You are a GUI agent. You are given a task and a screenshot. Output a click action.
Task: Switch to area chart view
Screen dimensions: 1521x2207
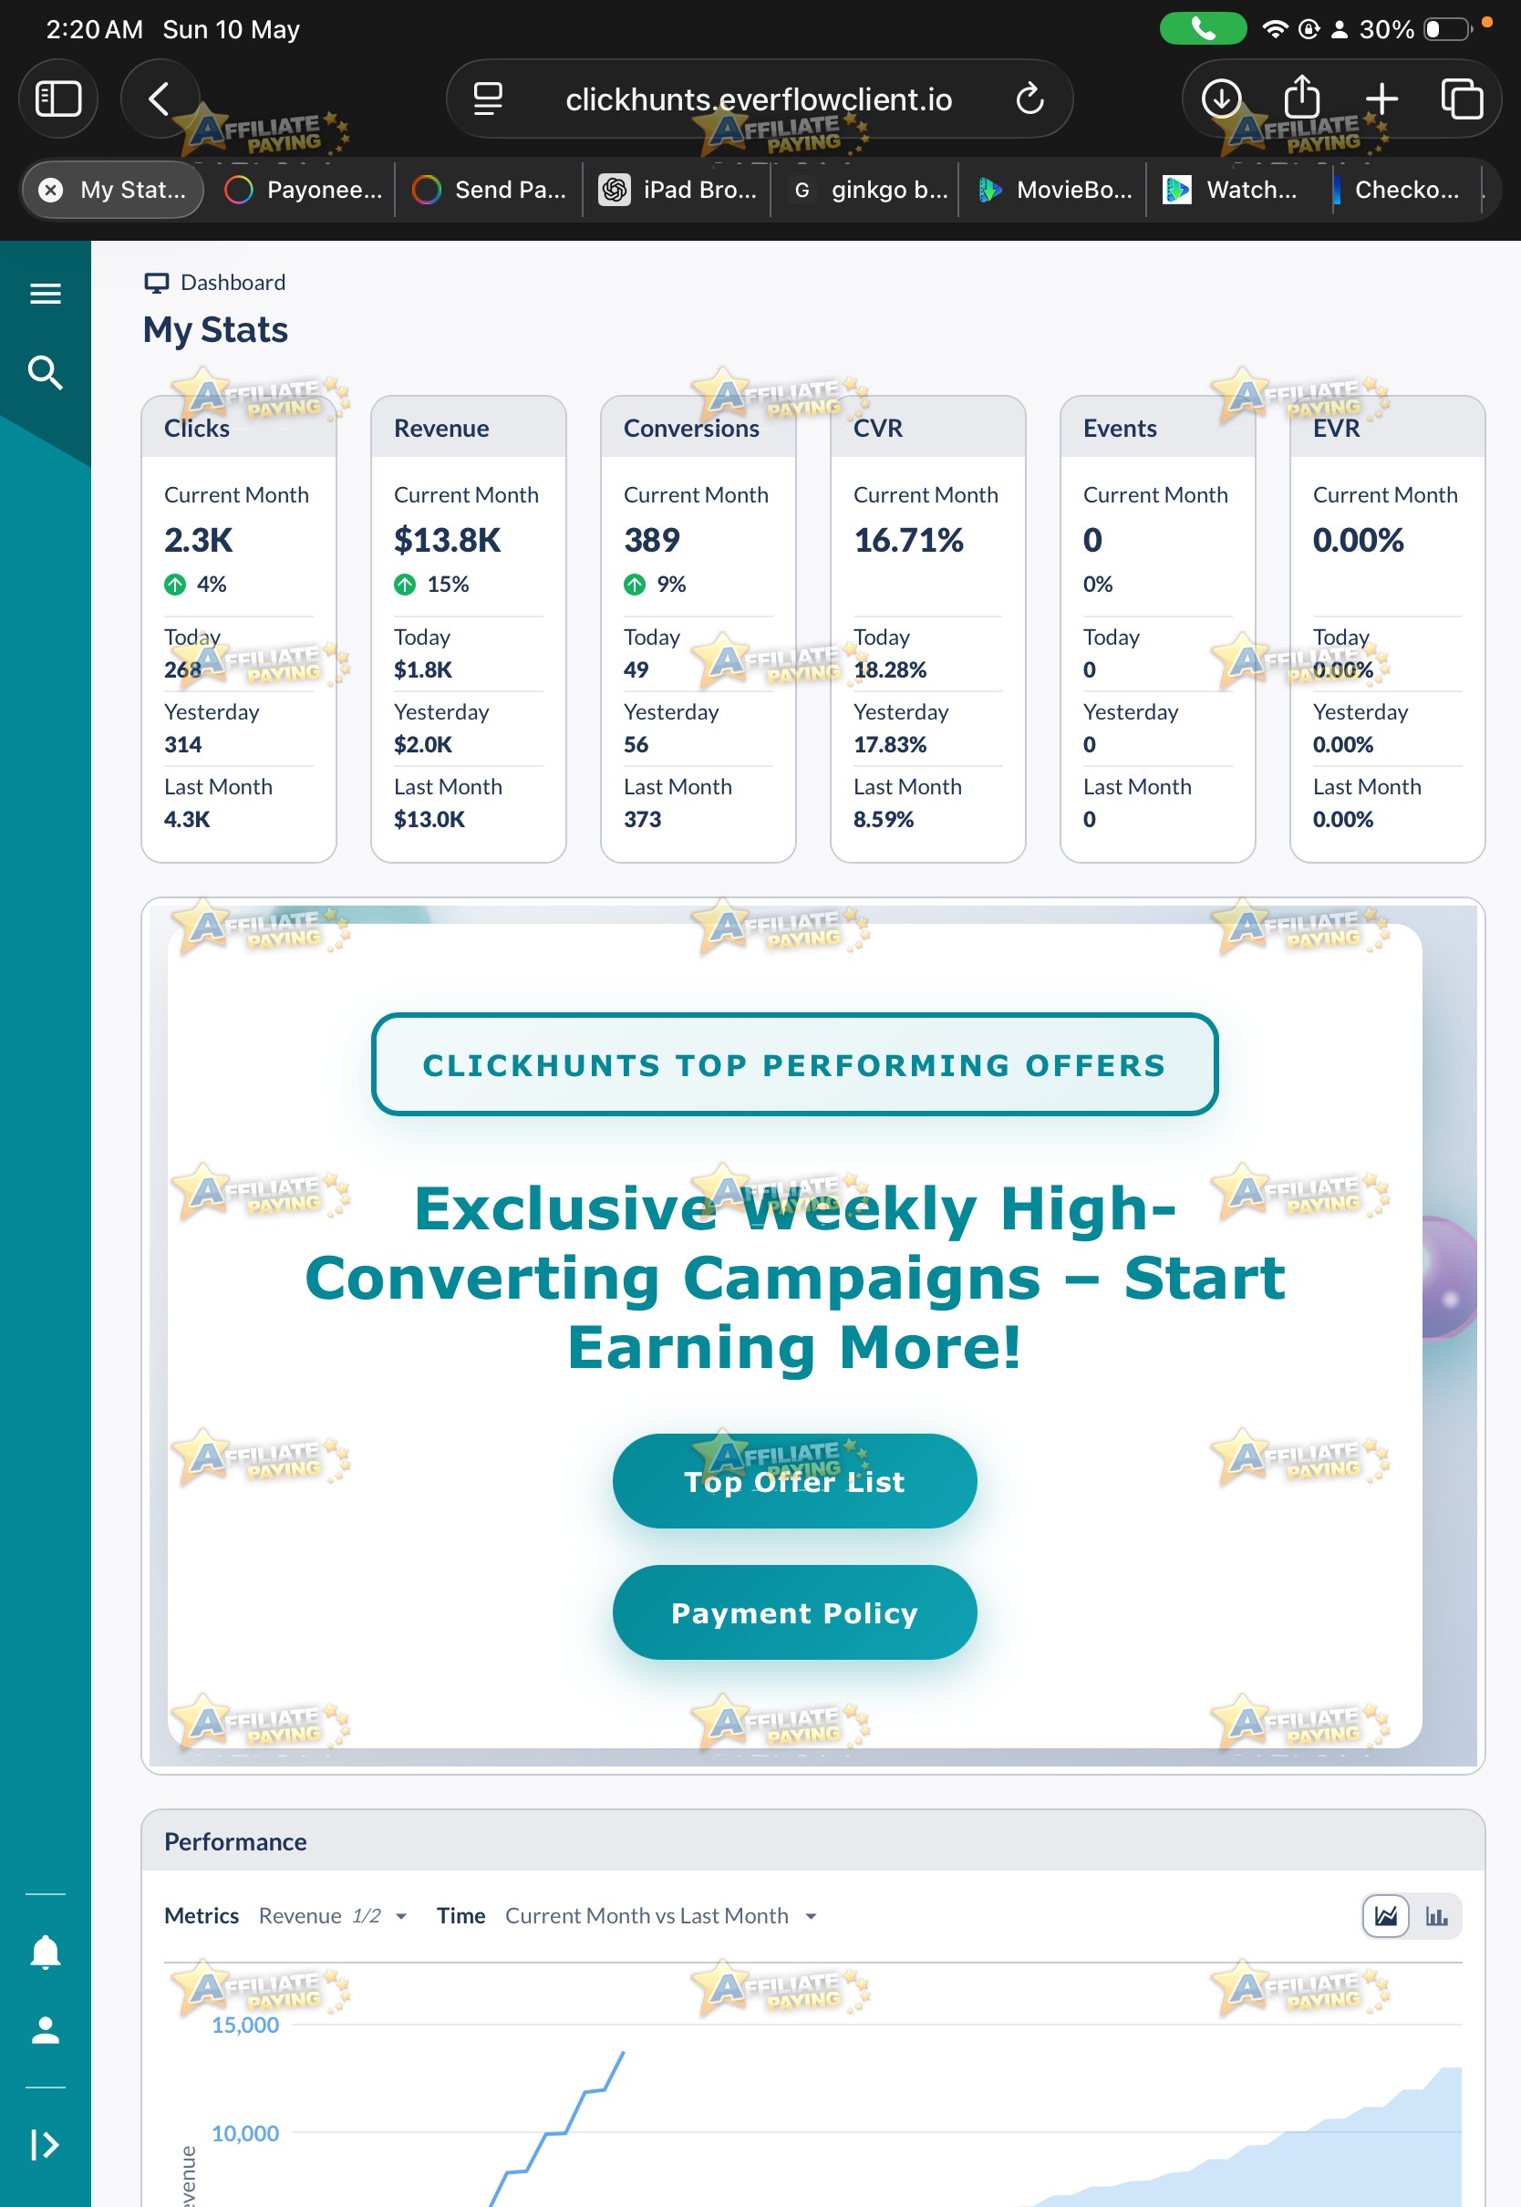pyautogui.click(x=1385, y=1915)
